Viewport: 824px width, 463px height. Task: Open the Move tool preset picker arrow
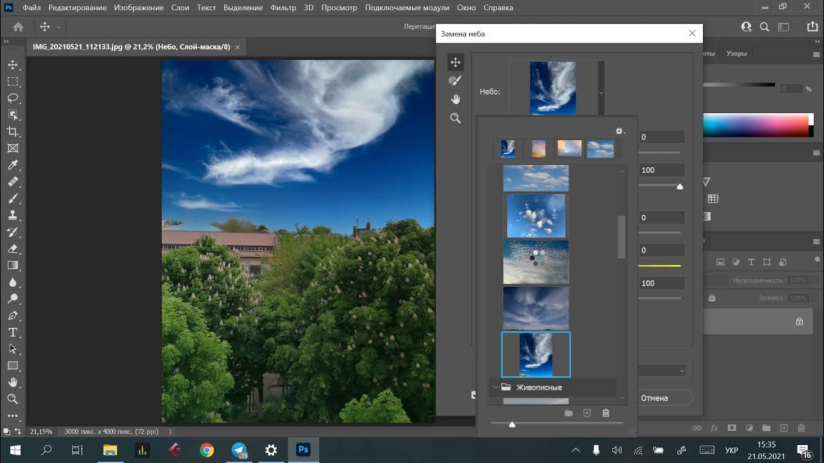tap(59, 27)
